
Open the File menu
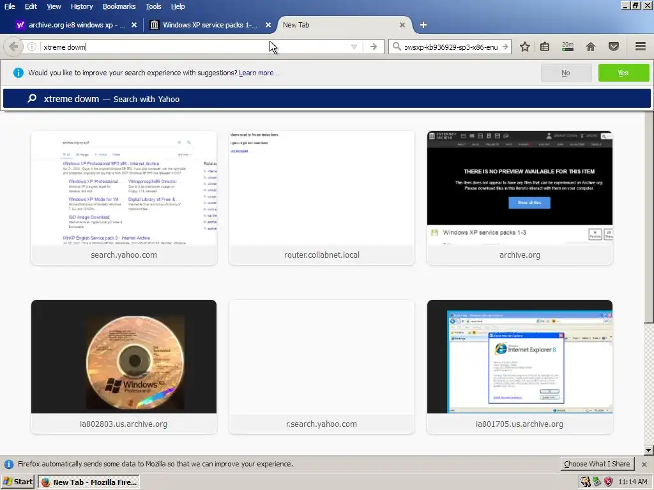pos(10,6)
